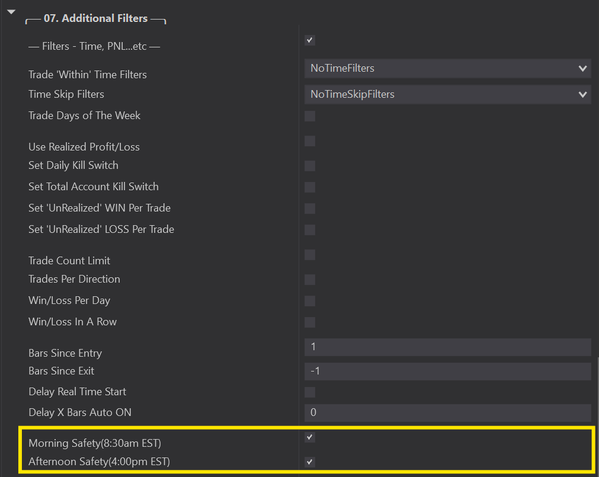Enable Set 'UnRealized' WIN Per Trade
The height and width of the screenshot is (477, 599).
310,209
